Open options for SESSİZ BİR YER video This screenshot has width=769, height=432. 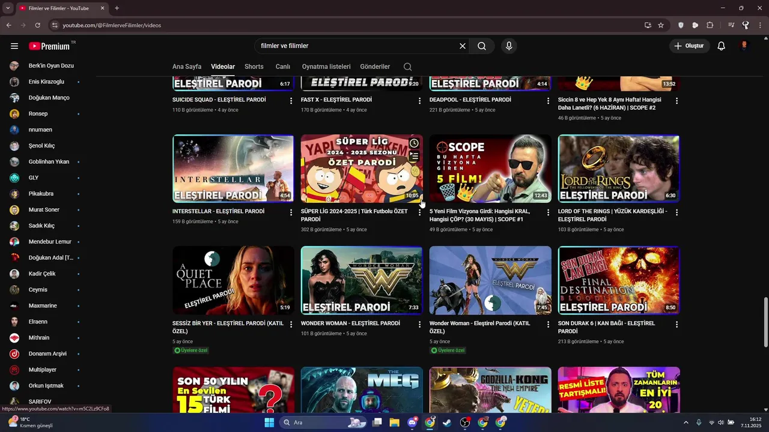(x=291, y=324)
